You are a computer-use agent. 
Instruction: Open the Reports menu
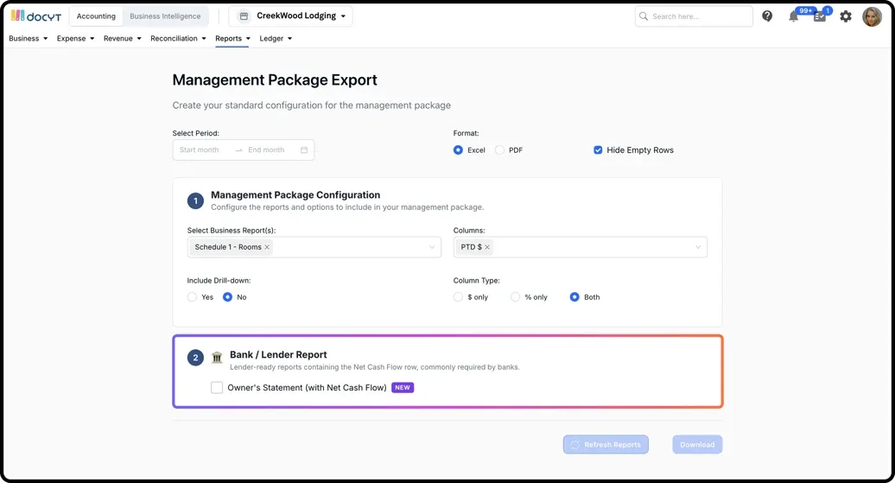pyautogui.click(x=232, y=38)
